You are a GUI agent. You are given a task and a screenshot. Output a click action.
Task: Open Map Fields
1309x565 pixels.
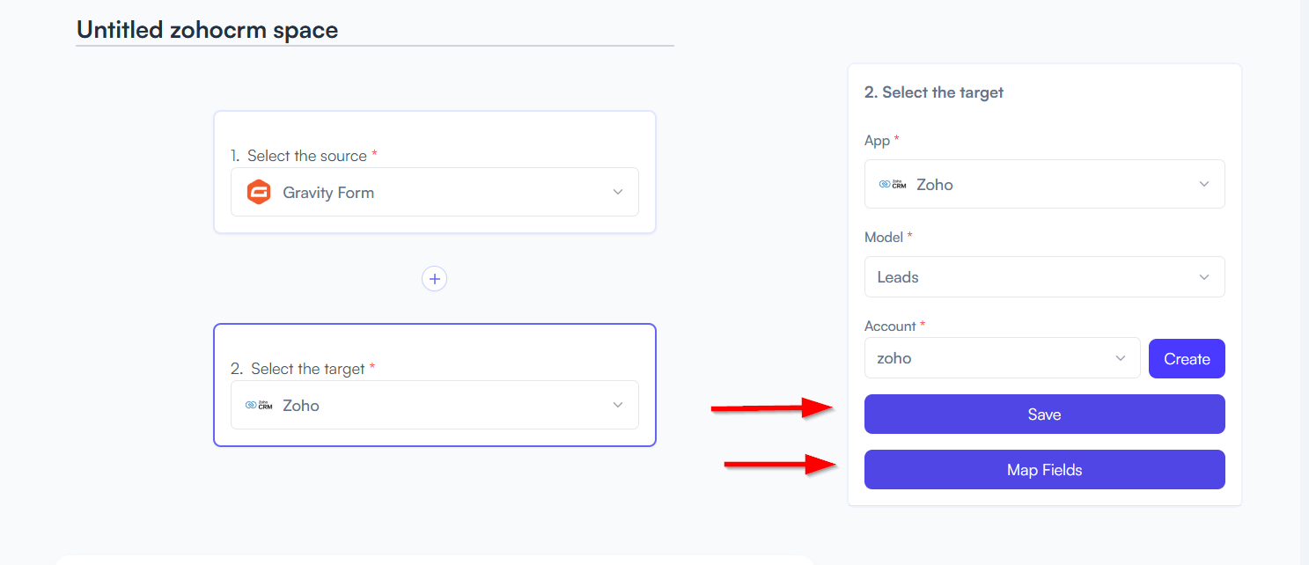(x=1045, y=469)
